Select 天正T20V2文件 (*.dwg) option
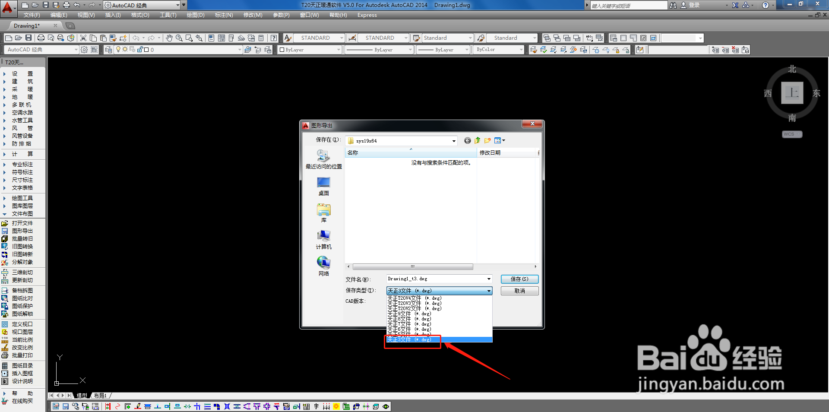Image resolution: width=829 pixels, height=412 pixels. [439, 308]
